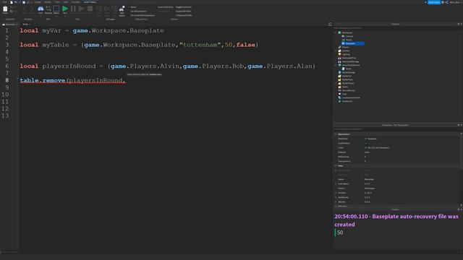This screenshot has height=260, width=463.
Task: Switch to the Baseplate document tab
Action: tap(10, 24)
